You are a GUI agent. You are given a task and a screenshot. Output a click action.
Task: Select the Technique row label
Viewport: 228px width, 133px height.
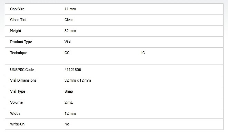tap(19, 53)
